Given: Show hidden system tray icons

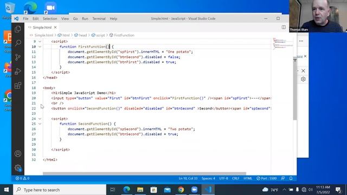Looking at the screenshot, I should pyautogui.click(x=284, y=190).
